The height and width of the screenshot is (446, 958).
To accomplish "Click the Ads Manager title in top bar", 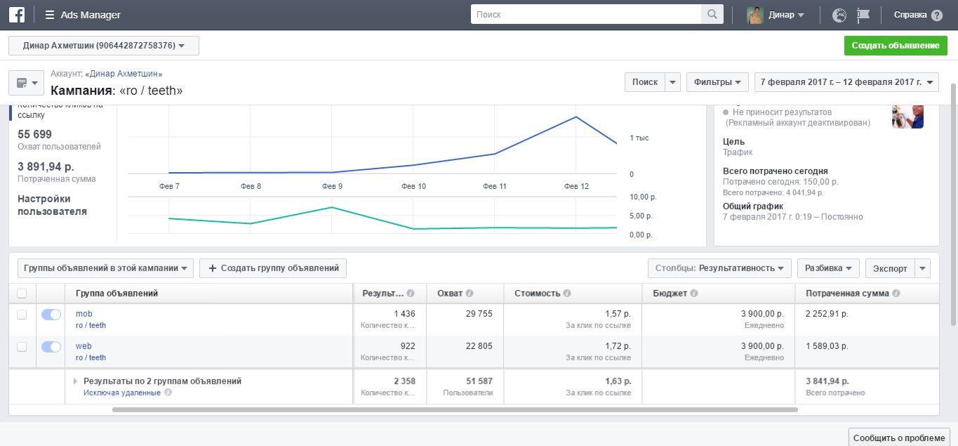I will (91, 15).
